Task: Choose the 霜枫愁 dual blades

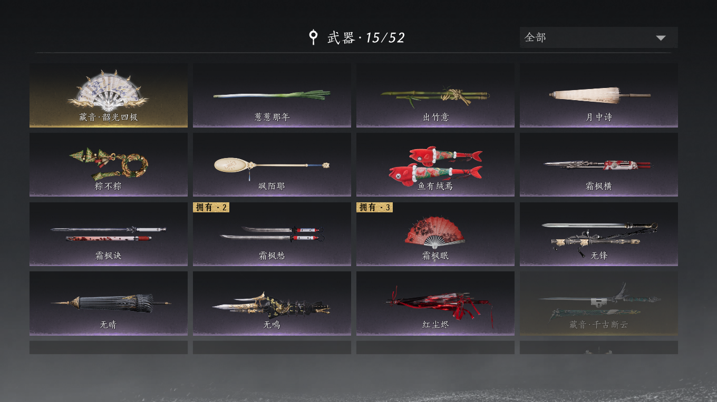Action: coord(272,234)
